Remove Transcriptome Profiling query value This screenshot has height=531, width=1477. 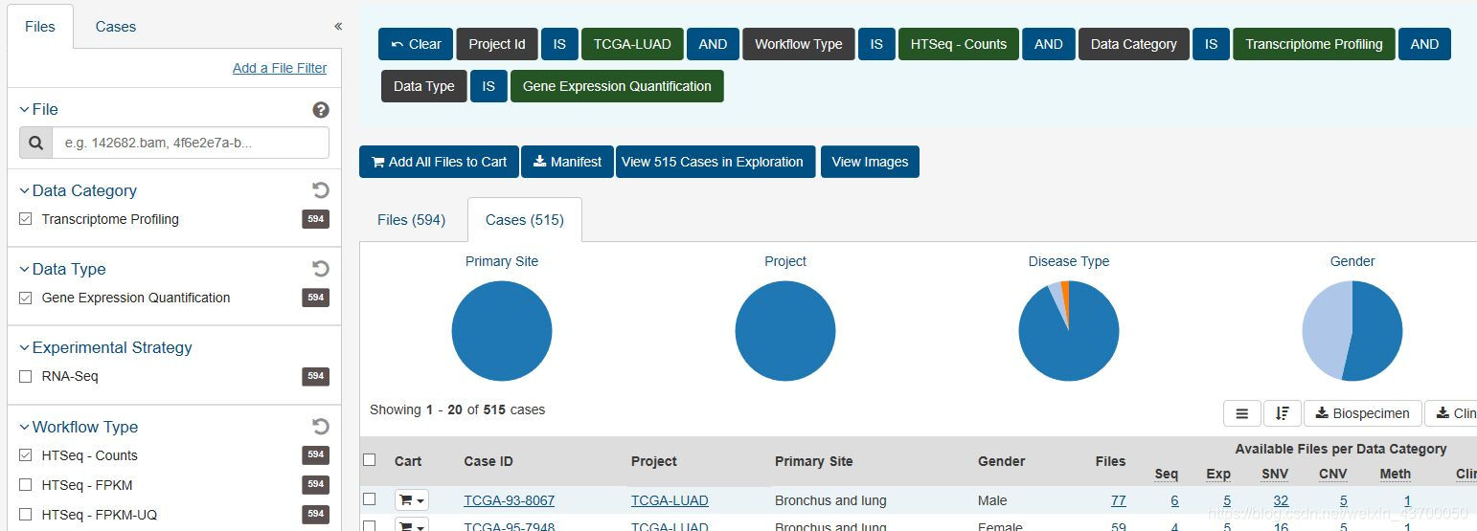click(1314, 44)
